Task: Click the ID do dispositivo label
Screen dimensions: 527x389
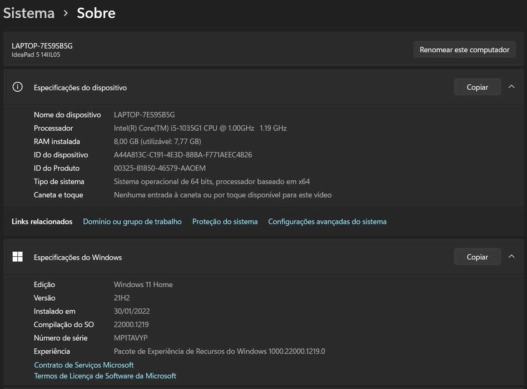Action: pyautogui.click(x=61, y=155)
